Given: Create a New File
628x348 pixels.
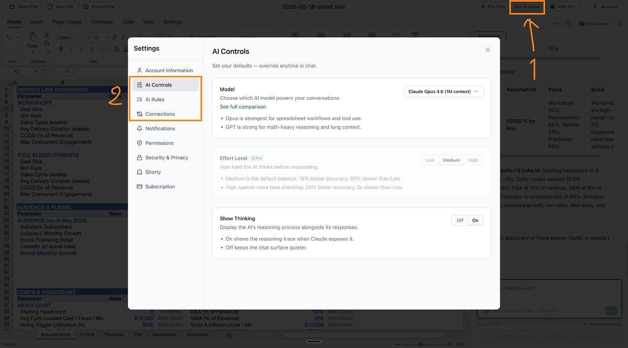Looking at the screenshot, I should 60,6.
